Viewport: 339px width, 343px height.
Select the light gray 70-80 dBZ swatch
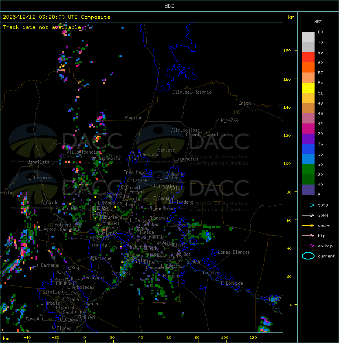(x=308, y=37)
